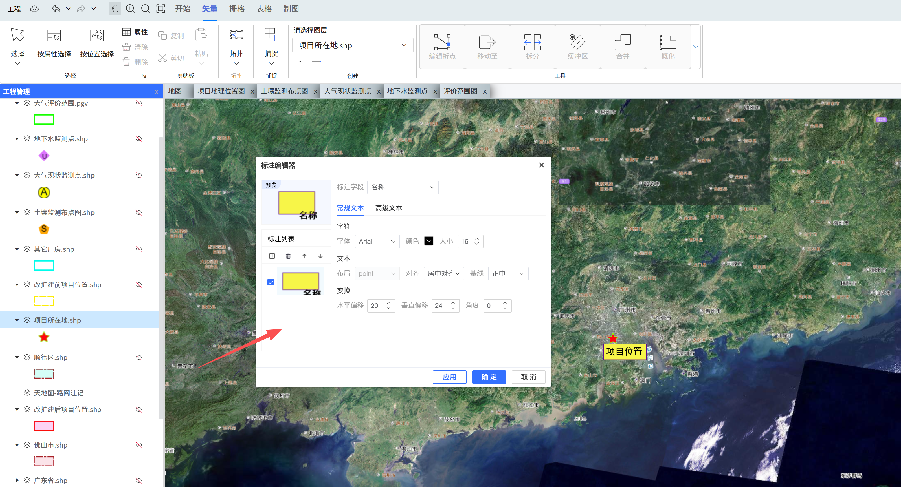This screenshot has height=487, width=901.
Task: Click the redo arrow icon
Action: [x=81, y=9]
